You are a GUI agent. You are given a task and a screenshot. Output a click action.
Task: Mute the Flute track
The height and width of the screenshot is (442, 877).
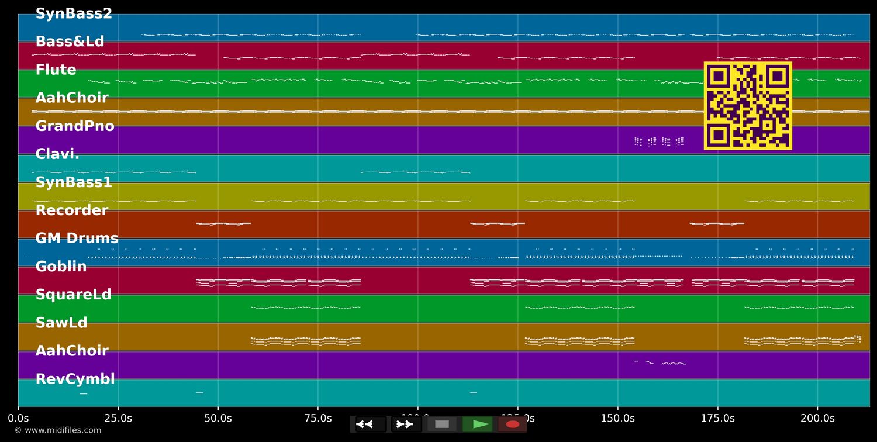coord(56,70)
